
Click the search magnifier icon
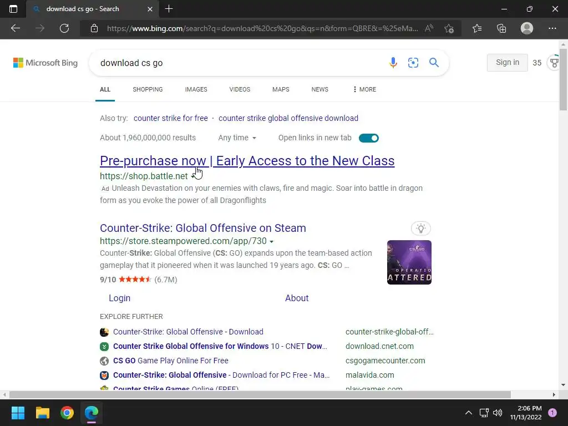pyautogui.click(x=434, y=63)
